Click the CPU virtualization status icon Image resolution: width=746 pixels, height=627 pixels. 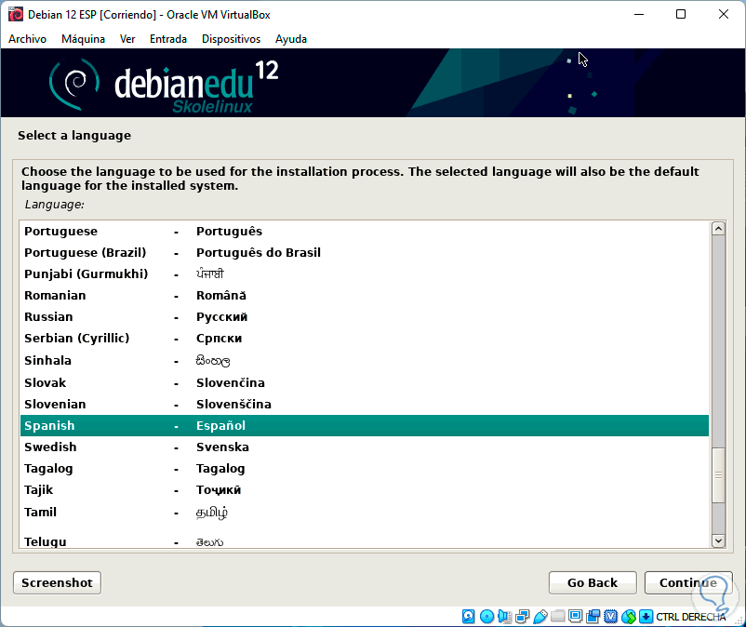click(610, 617)
